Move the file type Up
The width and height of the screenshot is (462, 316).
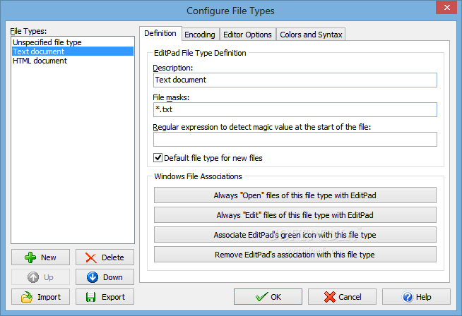tap(41, 277)
